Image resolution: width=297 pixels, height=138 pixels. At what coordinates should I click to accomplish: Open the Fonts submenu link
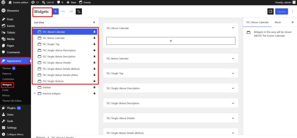(5, 90)
